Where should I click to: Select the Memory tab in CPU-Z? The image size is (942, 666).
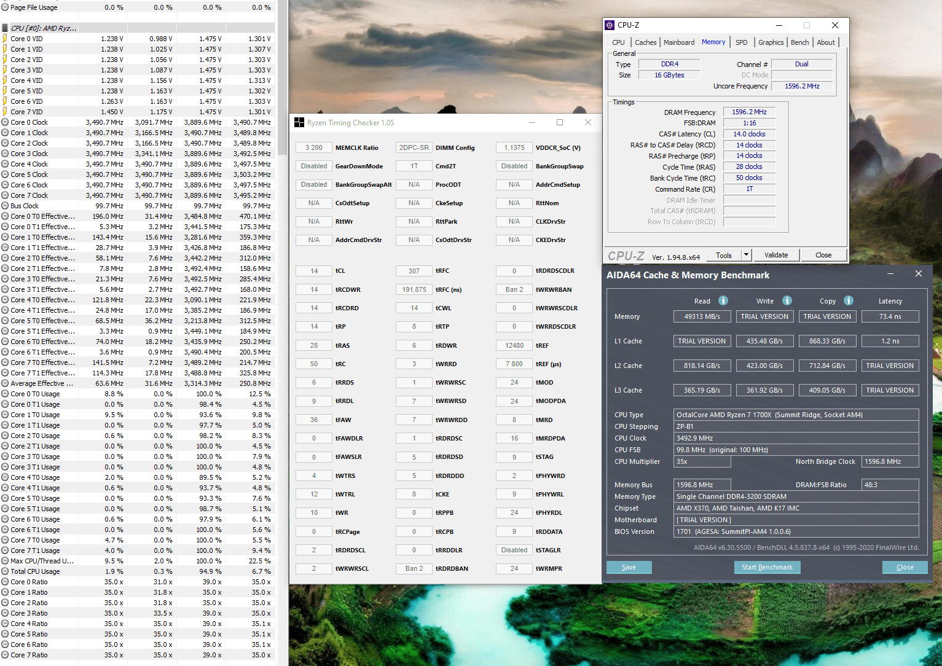tap(713, 42)
